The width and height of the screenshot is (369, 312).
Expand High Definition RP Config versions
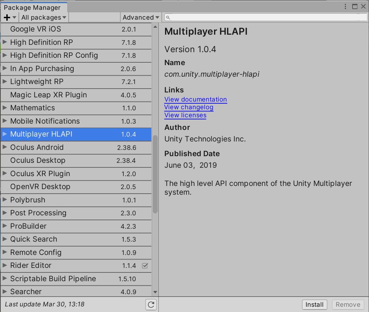tap(5, 55)
